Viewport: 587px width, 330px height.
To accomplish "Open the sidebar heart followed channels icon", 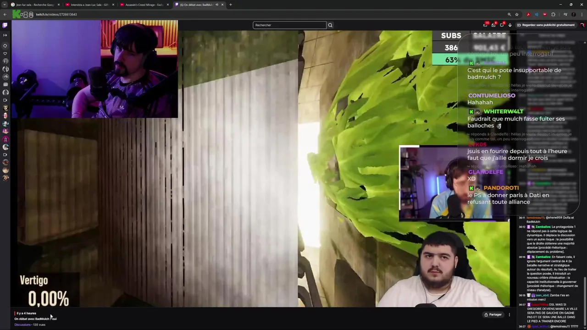I will tap(5, 53).
